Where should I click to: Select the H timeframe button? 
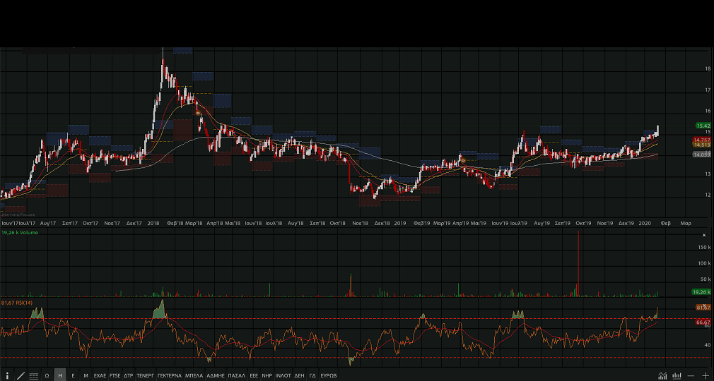[60, 375]
